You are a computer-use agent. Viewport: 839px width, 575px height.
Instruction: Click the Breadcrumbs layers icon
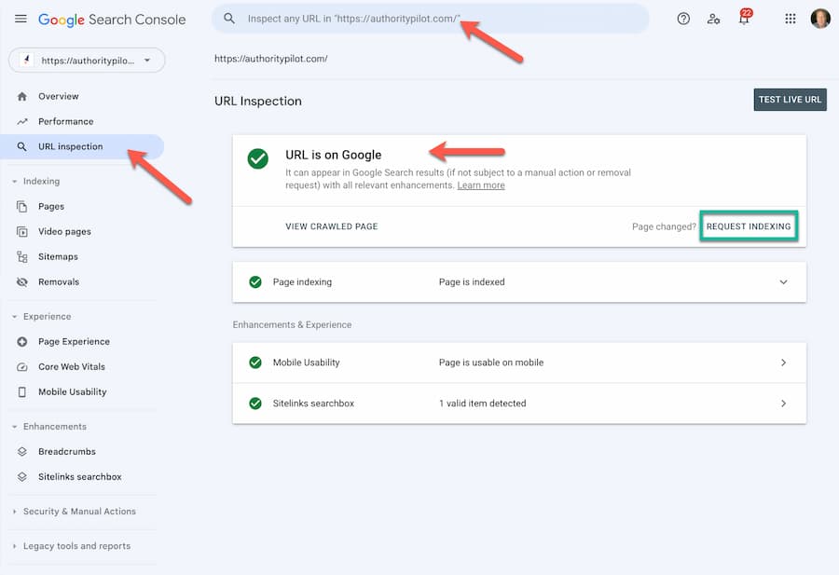pyautogui.click(x=22, y=452)
